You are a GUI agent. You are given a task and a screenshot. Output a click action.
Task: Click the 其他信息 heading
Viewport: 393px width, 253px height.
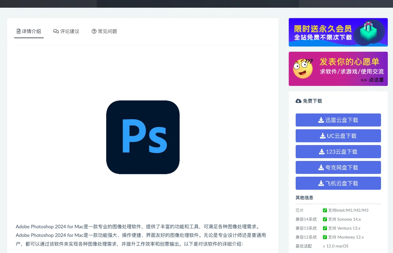click(305, 198)
